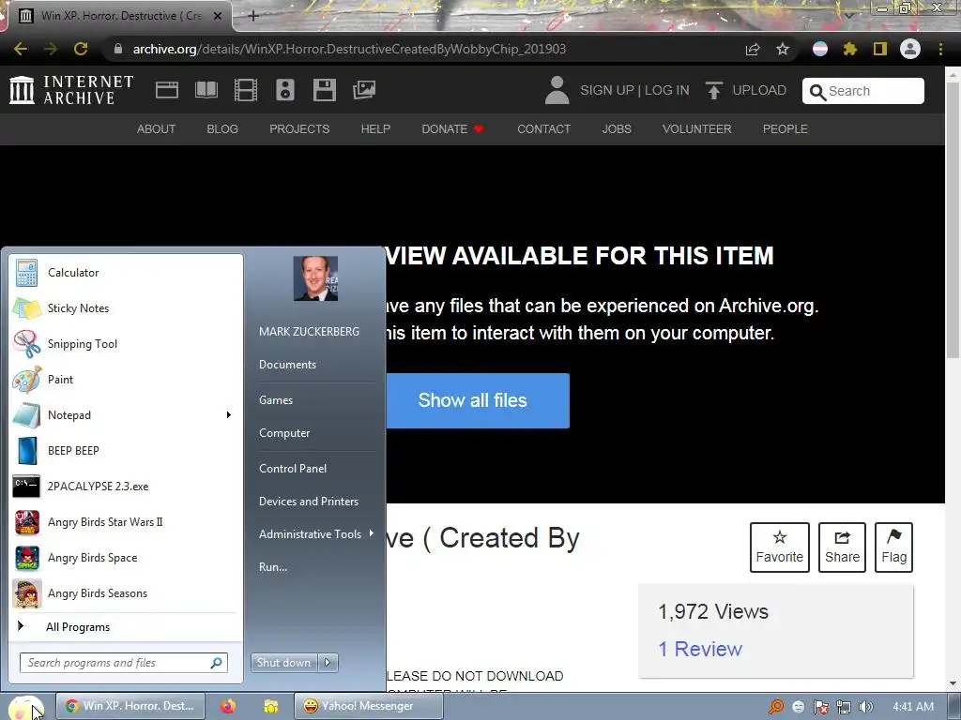The height and width of the screenshot is (720, 961).
Task: Open Calculator from the Start menu
Action: coord(125,273)
